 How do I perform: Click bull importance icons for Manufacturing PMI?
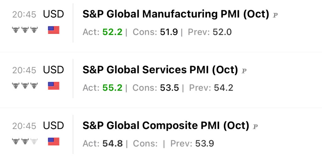25,30
